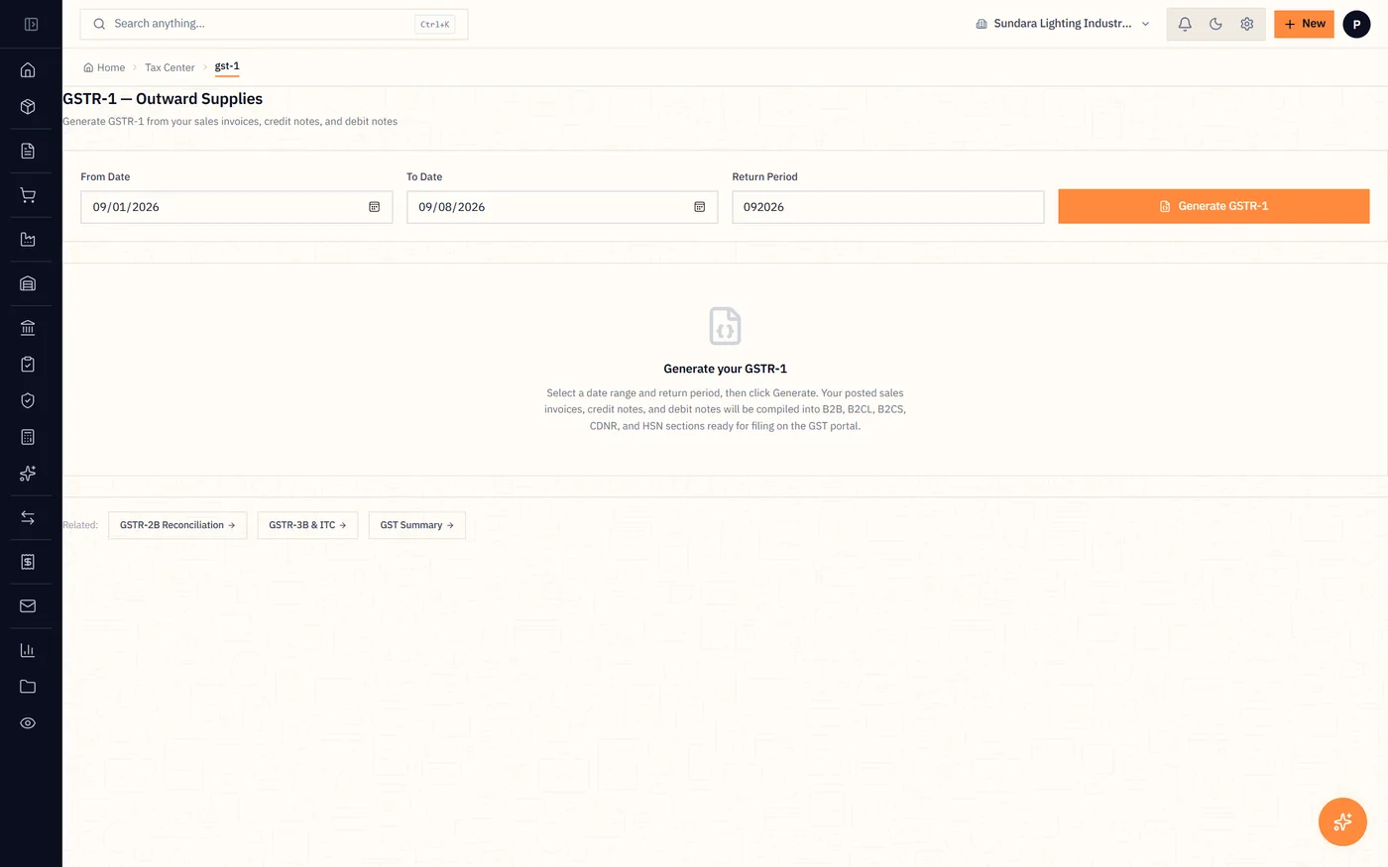This screenshot has width=1388, height=867.
Task: Open the bank building sidebar icon
Action: [28, 327]
